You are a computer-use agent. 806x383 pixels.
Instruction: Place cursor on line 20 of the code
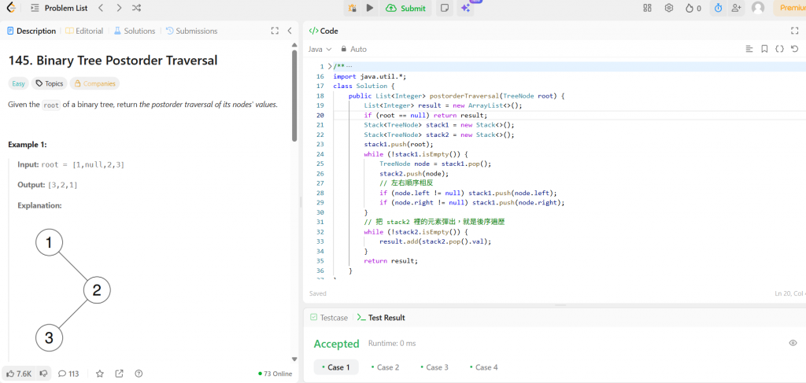(x=568, y=116)
